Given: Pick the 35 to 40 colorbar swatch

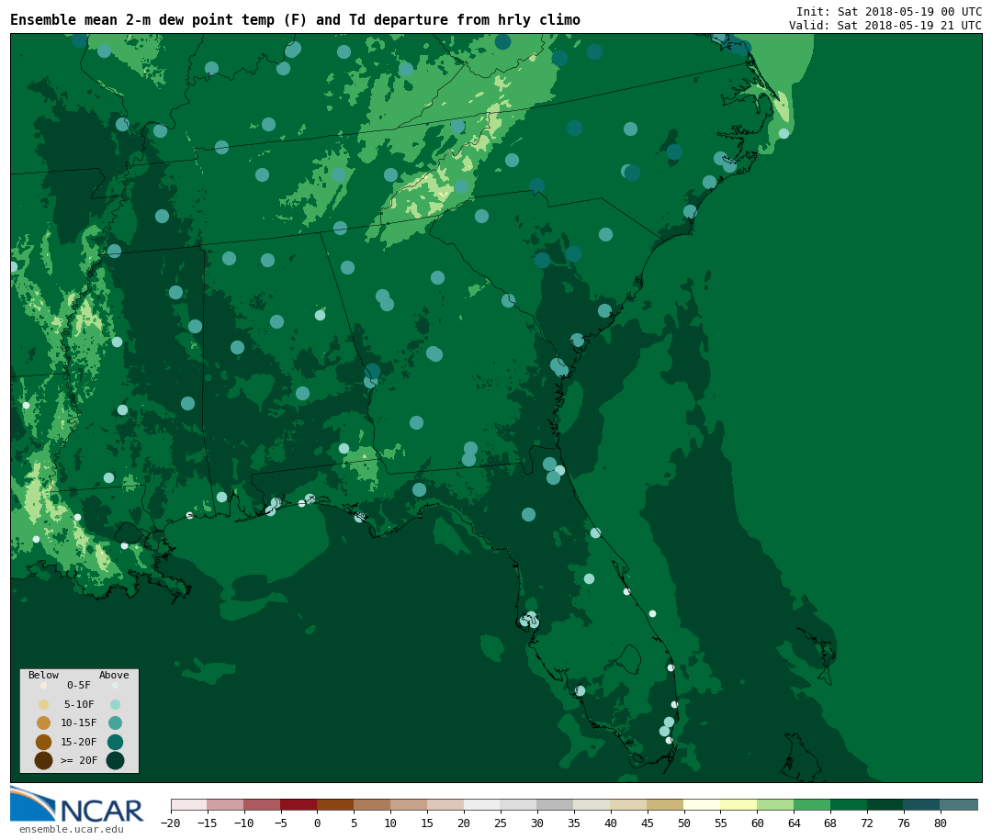Looking at the screenshot, I should 592,804.
